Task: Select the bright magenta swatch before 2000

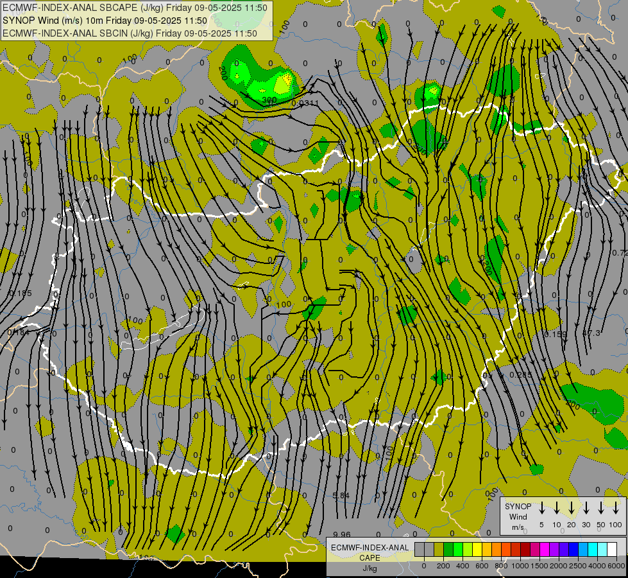Action: [545, 549]
